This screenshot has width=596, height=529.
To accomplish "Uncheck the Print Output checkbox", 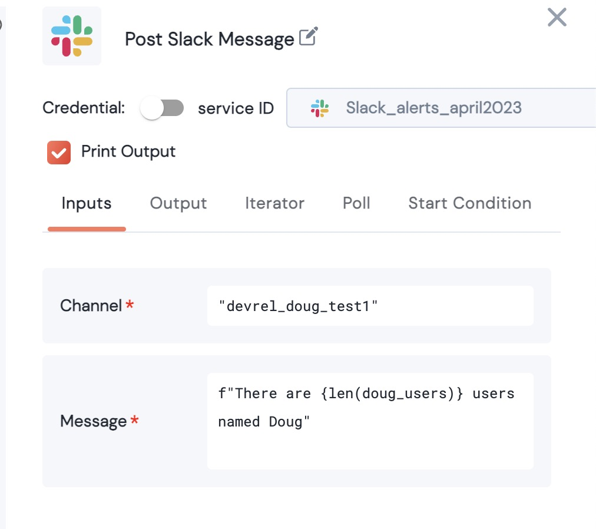I will [x=59, y=153].
